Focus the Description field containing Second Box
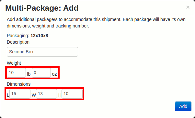Image resolution: width=195 pixels, height=118 pixels. [x=42, y=52]
